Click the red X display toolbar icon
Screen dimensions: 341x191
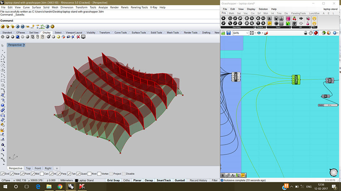coord(78,37)
